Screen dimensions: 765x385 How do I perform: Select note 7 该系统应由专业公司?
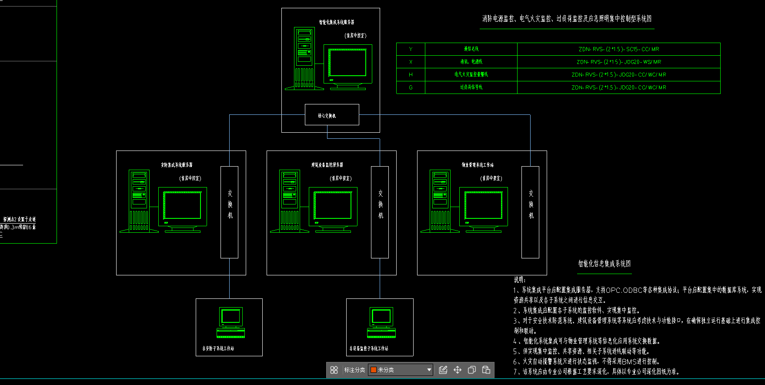[x=596, y=372]
